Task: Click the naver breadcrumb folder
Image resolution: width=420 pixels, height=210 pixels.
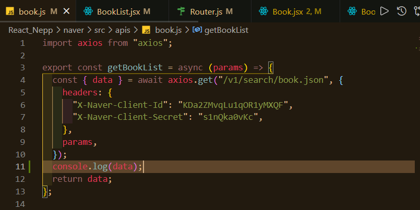Action: click(x=74, y=30)
